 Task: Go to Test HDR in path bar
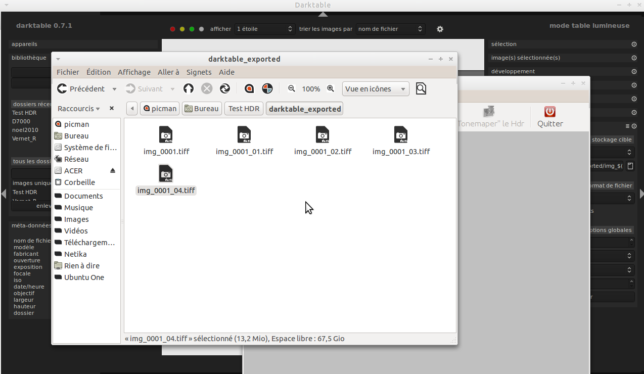pos(244,108)
